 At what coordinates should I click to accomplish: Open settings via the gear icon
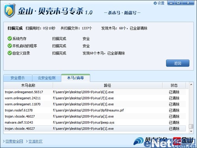coord(155,3)
